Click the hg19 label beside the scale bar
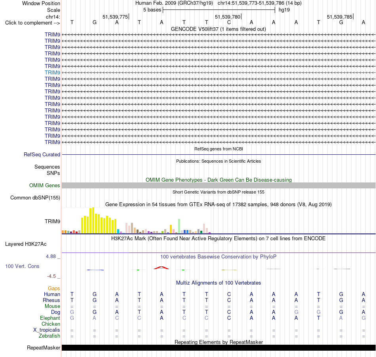 (x=284, y=10)
